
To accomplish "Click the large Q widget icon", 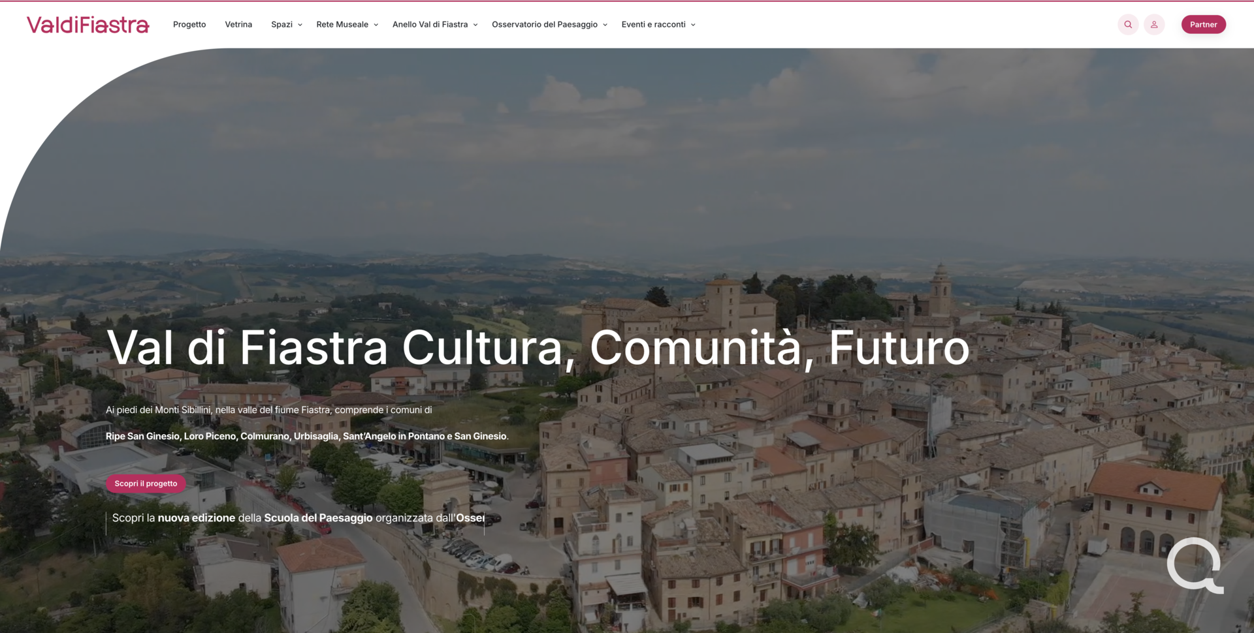I will pos(1195,565).
